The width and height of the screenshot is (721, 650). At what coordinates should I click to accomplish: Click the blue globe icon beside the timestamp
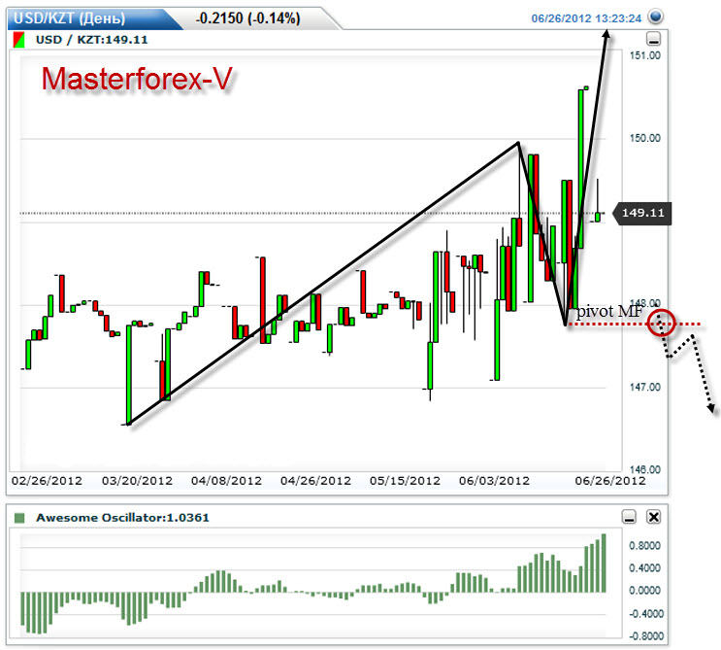(x=655, y=17)
